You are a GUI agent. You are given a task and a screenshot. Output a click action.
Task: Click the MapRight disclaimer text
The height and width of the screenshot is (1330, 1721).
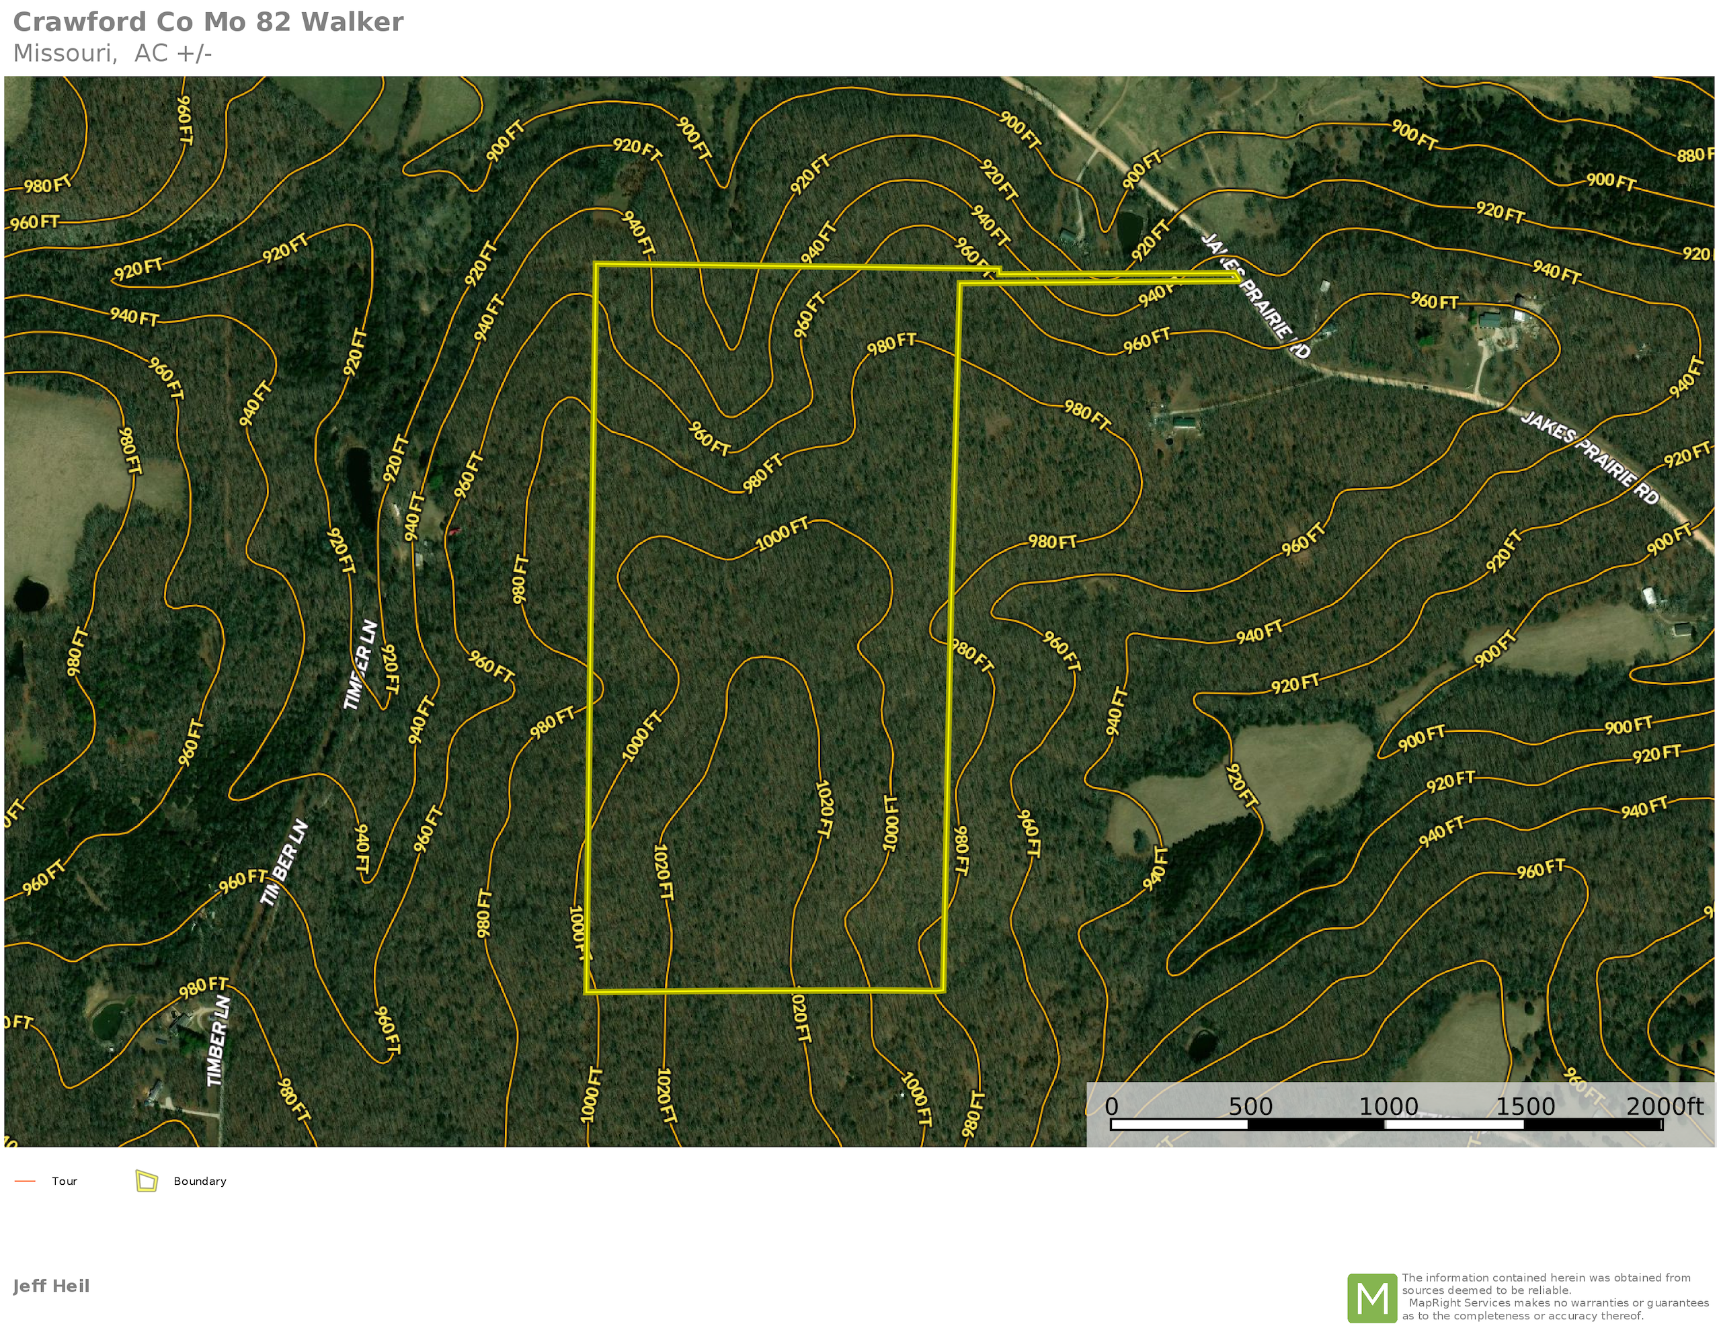tap(1554, 1297)
